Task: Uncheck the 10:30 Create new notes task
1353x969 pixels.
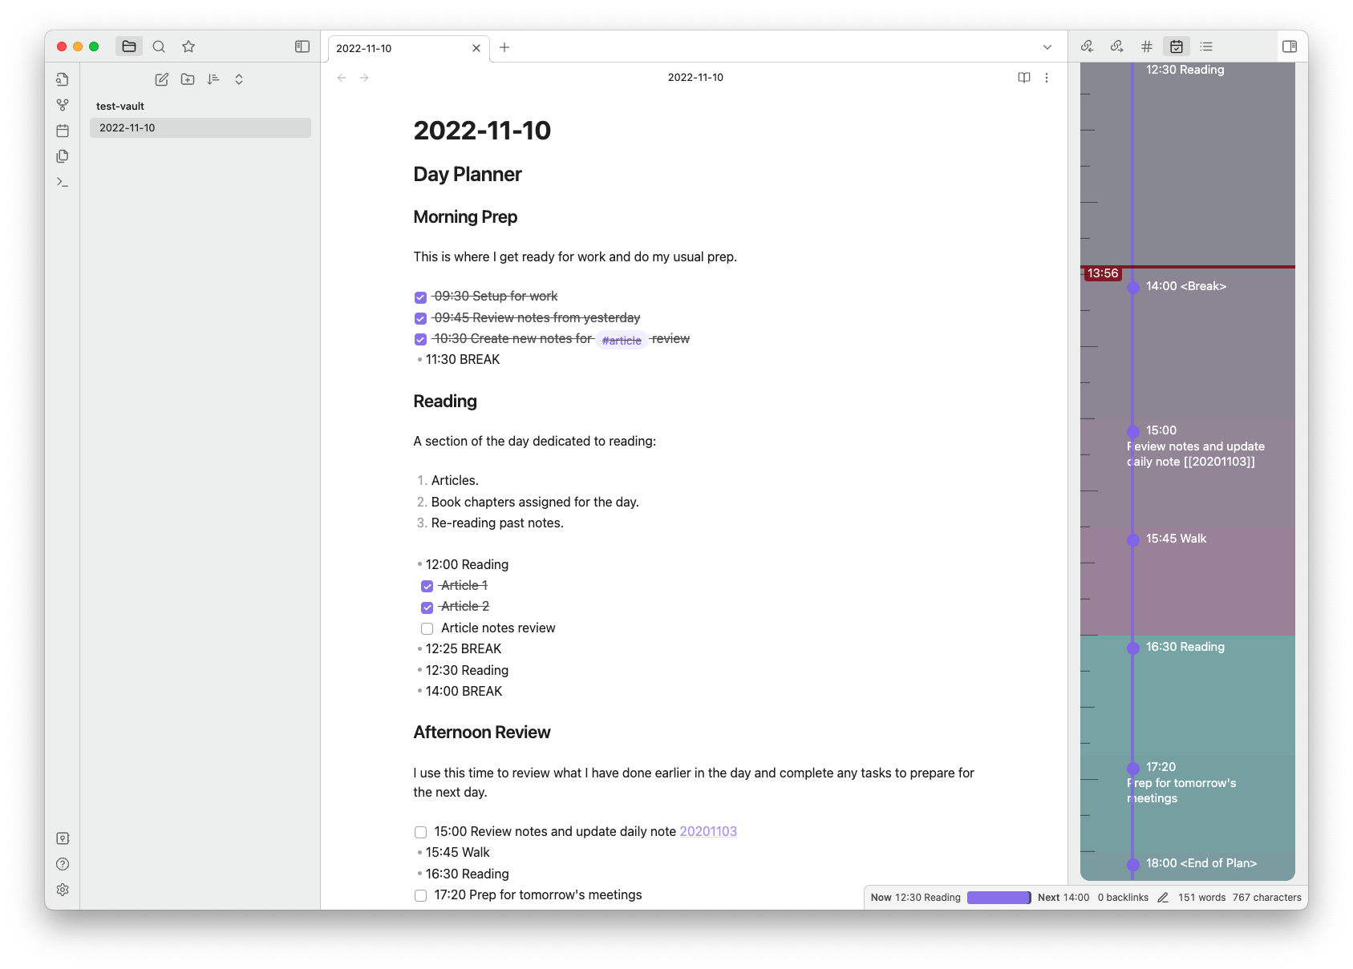Action: (x=420, y=339)
